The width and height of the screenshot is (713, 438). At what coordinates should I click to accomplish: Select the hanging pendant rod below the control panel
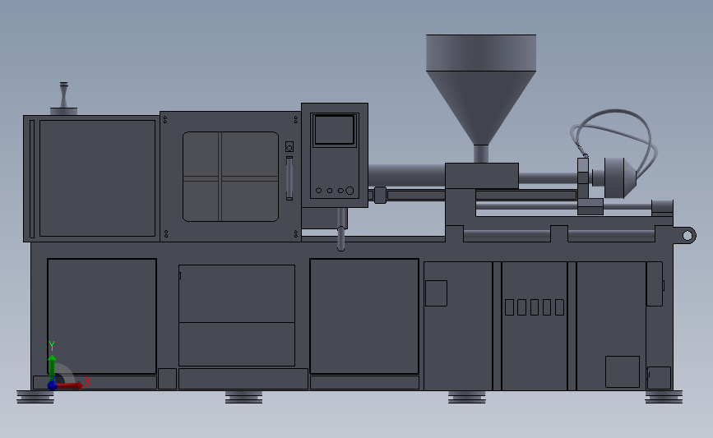[x=341, y=230]
